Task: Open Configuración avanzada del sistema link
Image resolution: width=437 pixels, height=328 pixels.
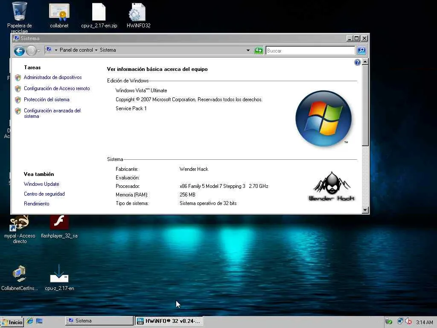Action: coord(52,113)
